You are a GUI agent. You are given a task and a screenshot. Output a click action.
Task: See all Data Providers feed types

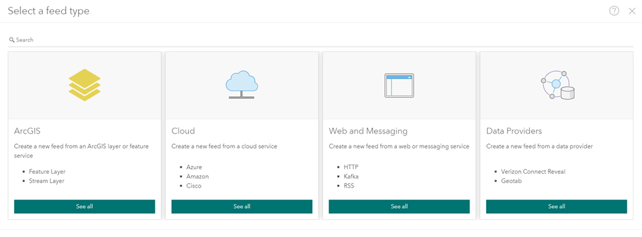[556, 206]
